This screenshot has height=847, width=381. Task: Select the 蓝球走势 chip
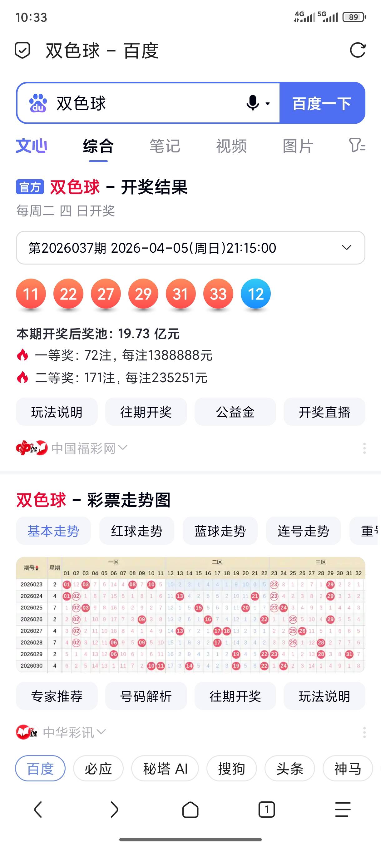tap(220, 531)
